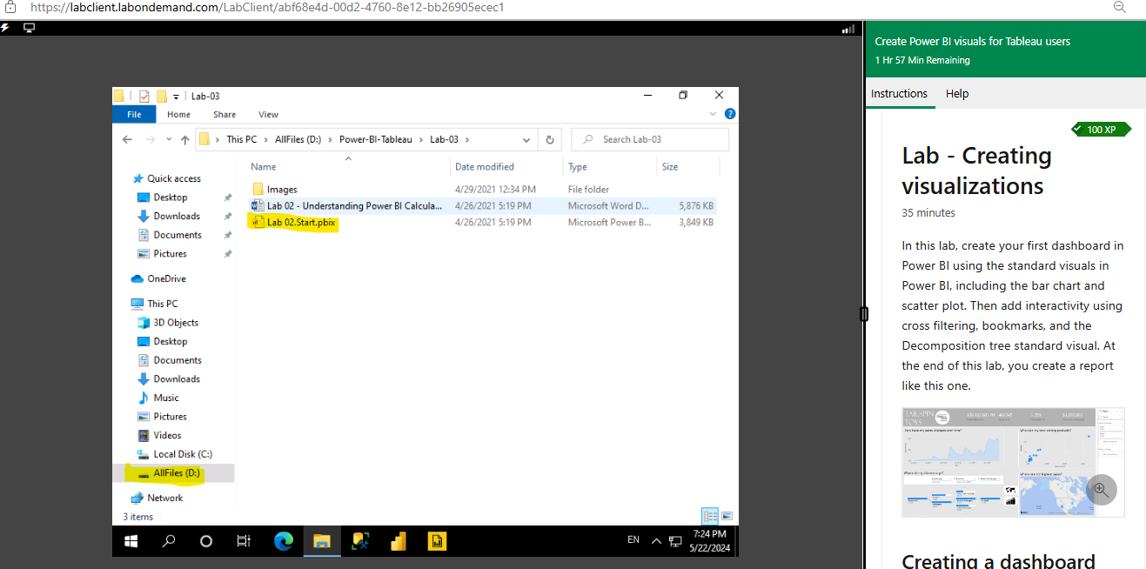Click the site info lock icon
This screenshot has height=569, width=1146.
point(10,7)
